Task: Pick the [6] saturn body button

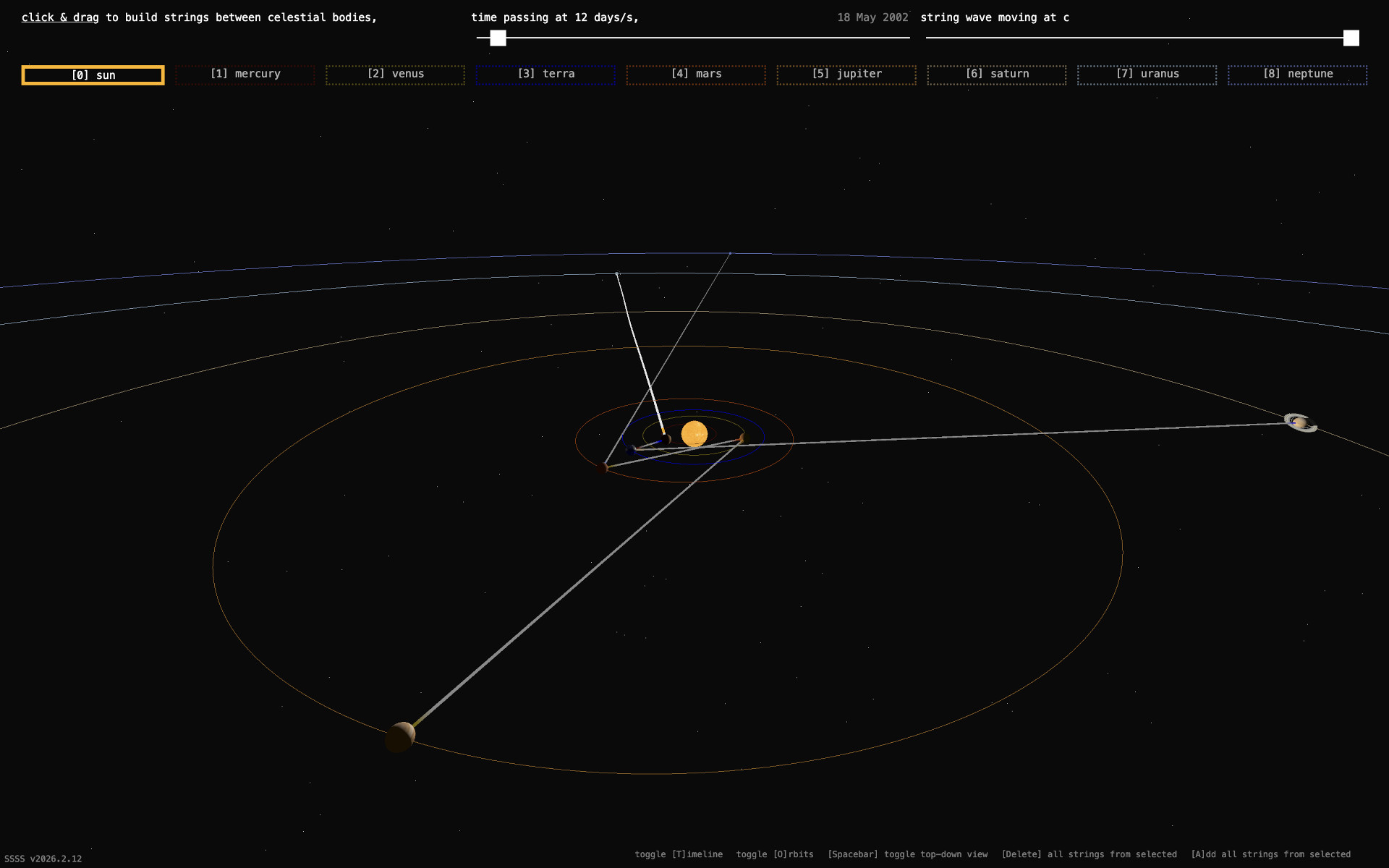Action: (997, 75)
